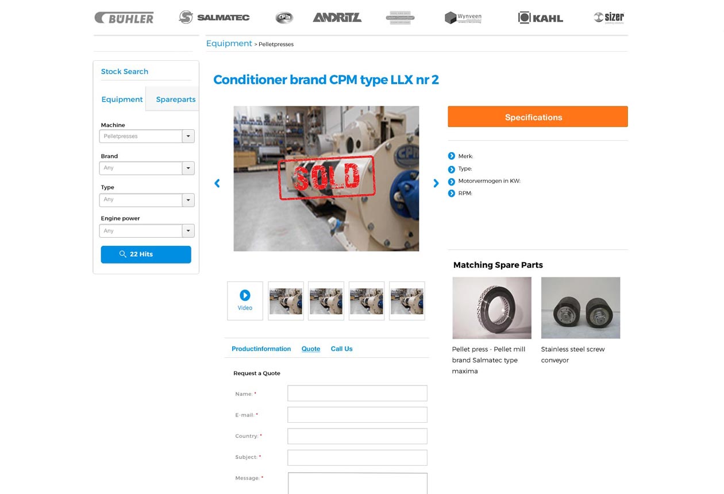Click the 22 Hits search button
Screen dimensions: 724x494
point(146,254)
